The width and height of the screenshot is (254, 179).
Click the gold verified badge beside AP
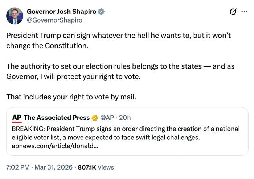click(x=95, y=118)
